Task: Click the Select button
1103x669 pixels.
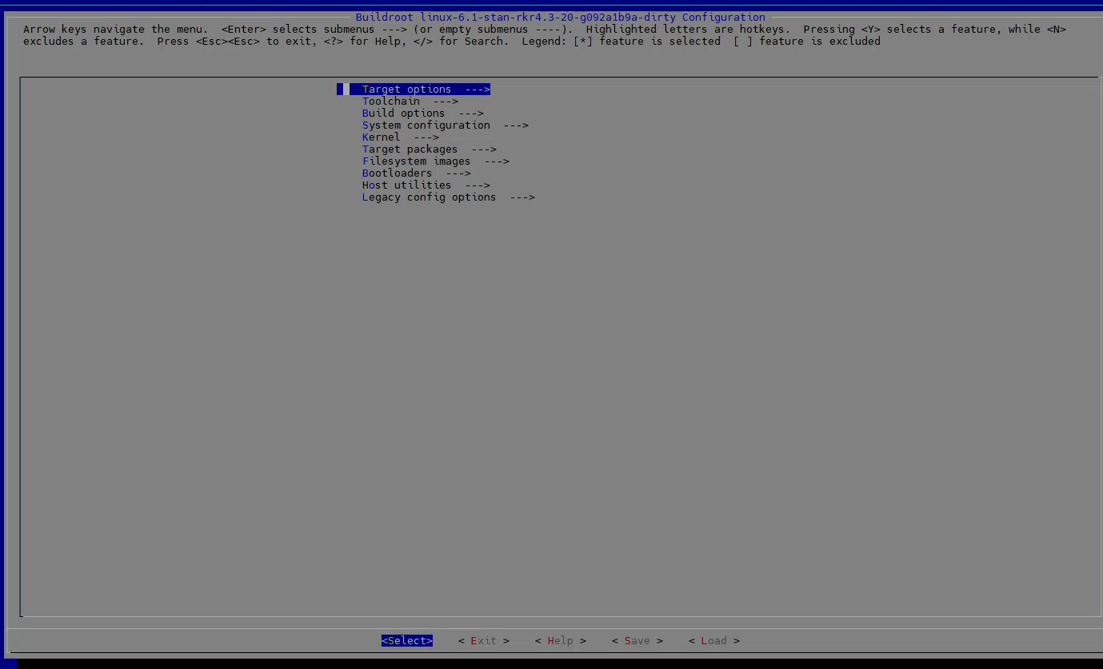Action: coord(407,641)
